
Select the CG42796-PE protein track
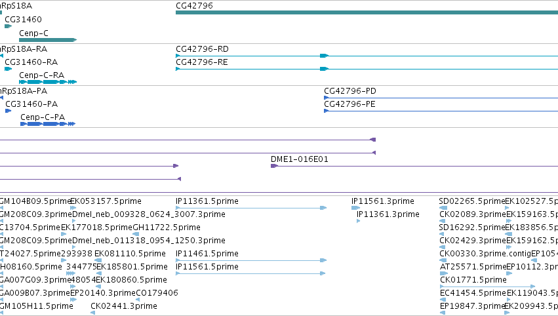coord(441,111)
